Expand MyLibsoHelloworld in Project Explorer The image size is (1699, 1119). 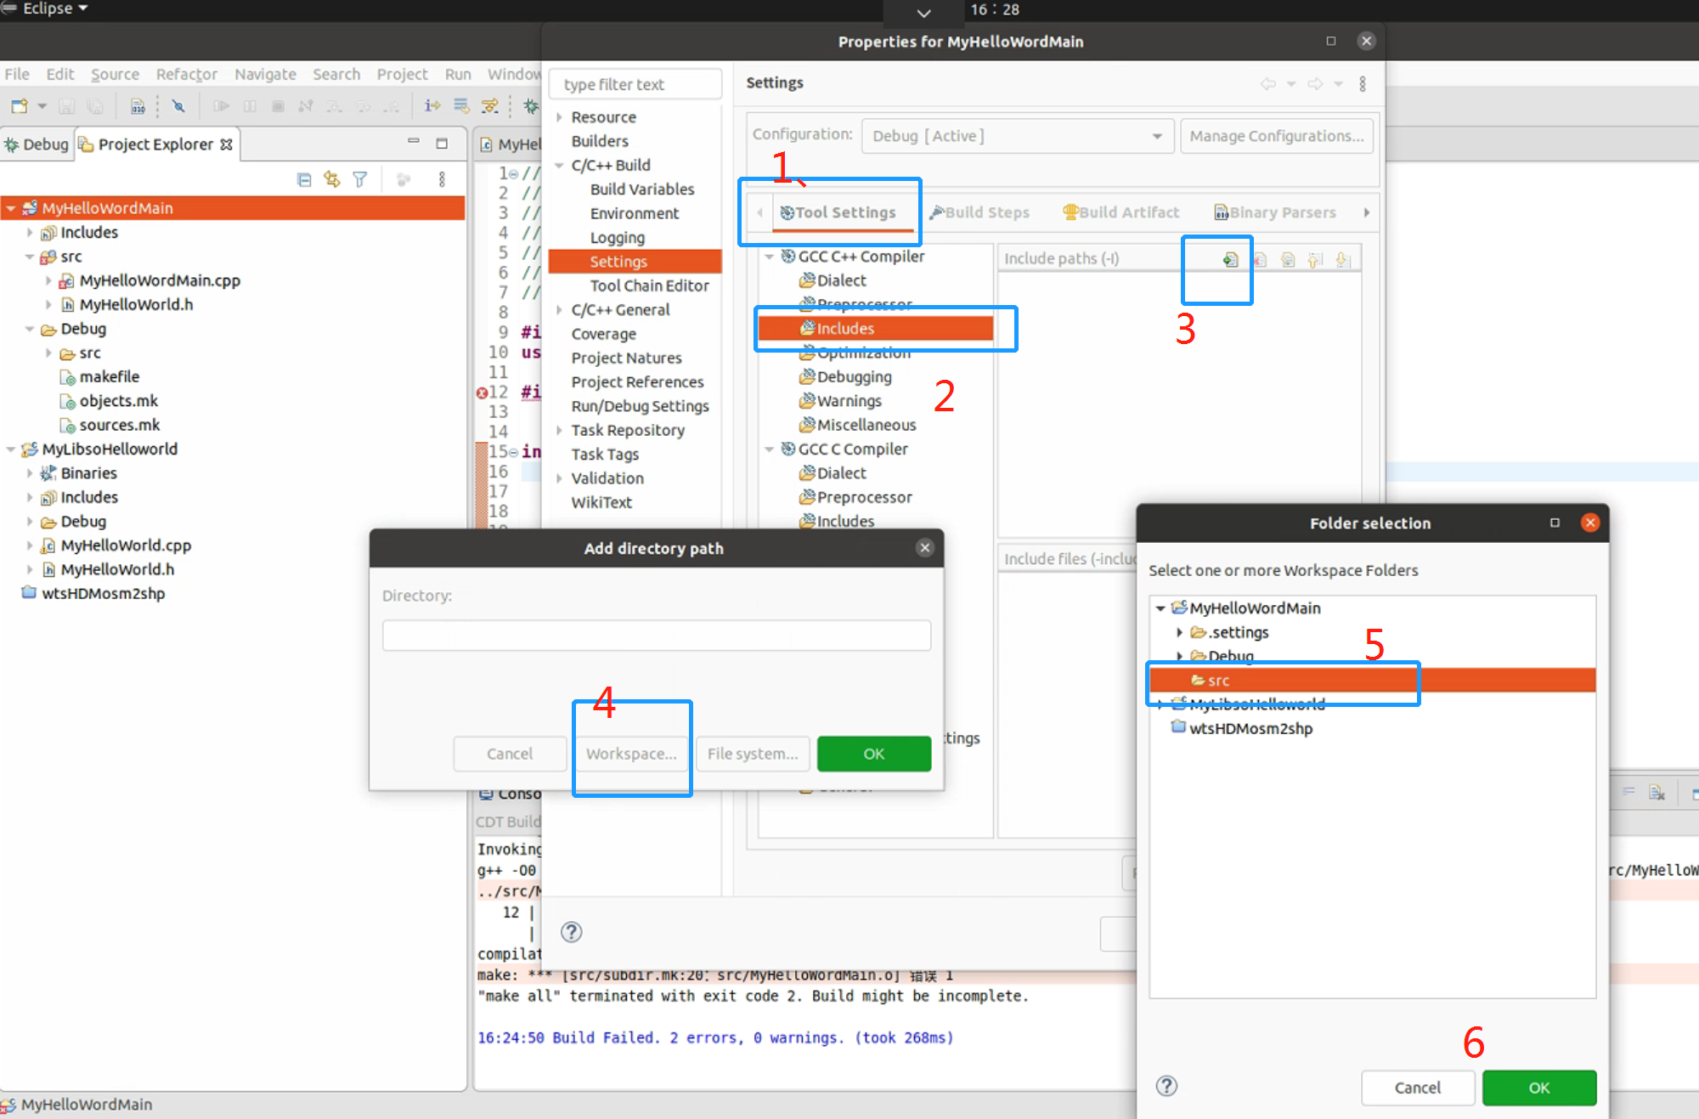coord(11,449)
